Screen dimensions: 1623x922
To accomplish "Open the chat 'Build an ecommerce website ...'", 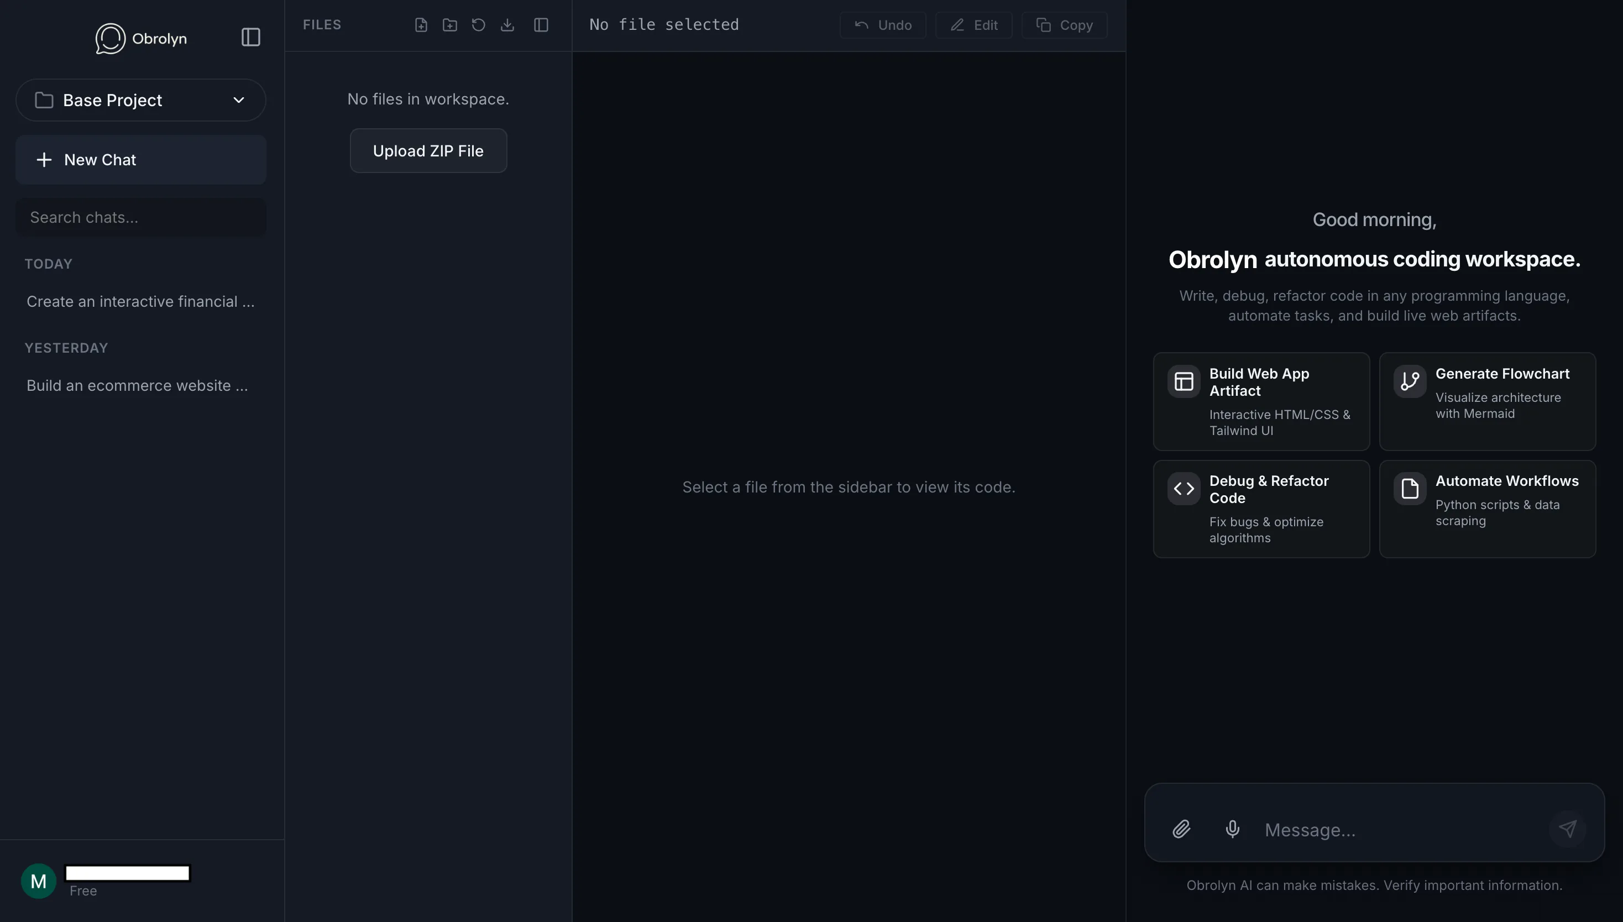I will [138, 386].
